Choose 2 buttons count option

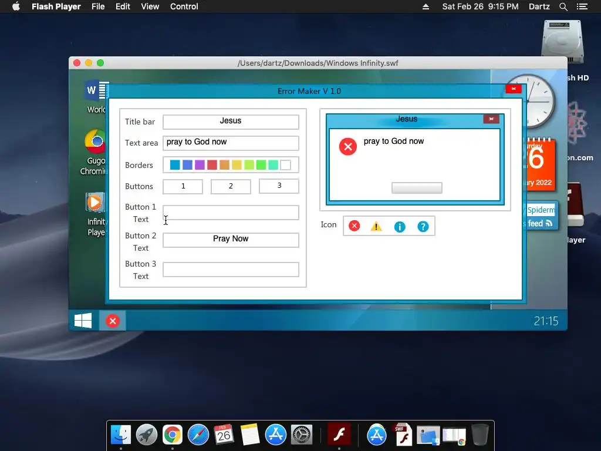tap(231, 186)
